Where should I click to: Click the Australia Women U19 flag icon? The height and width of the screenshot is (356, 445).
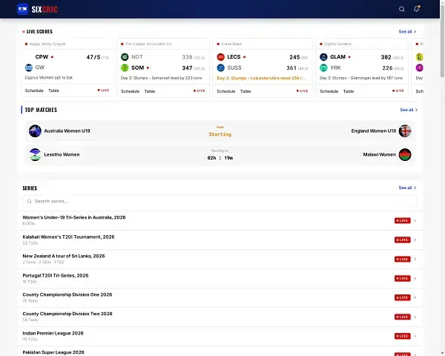pos(34,131)
